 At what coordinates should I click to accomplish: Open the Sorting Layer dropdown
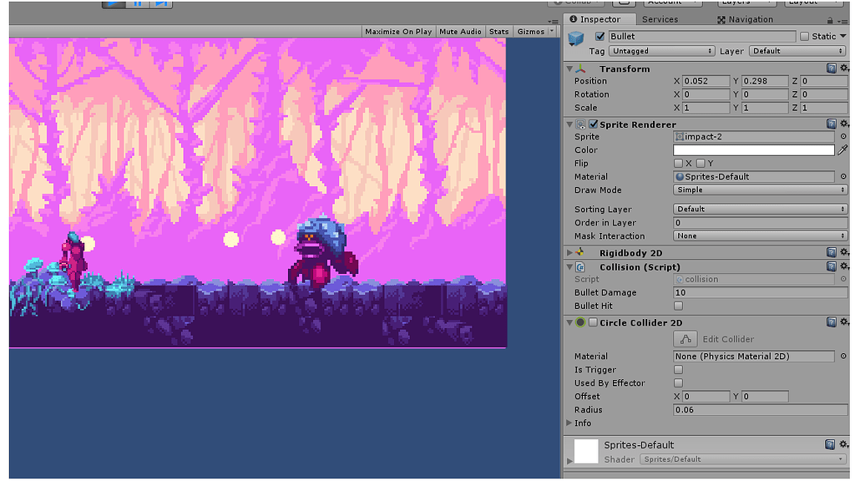(x=759, y=209)
